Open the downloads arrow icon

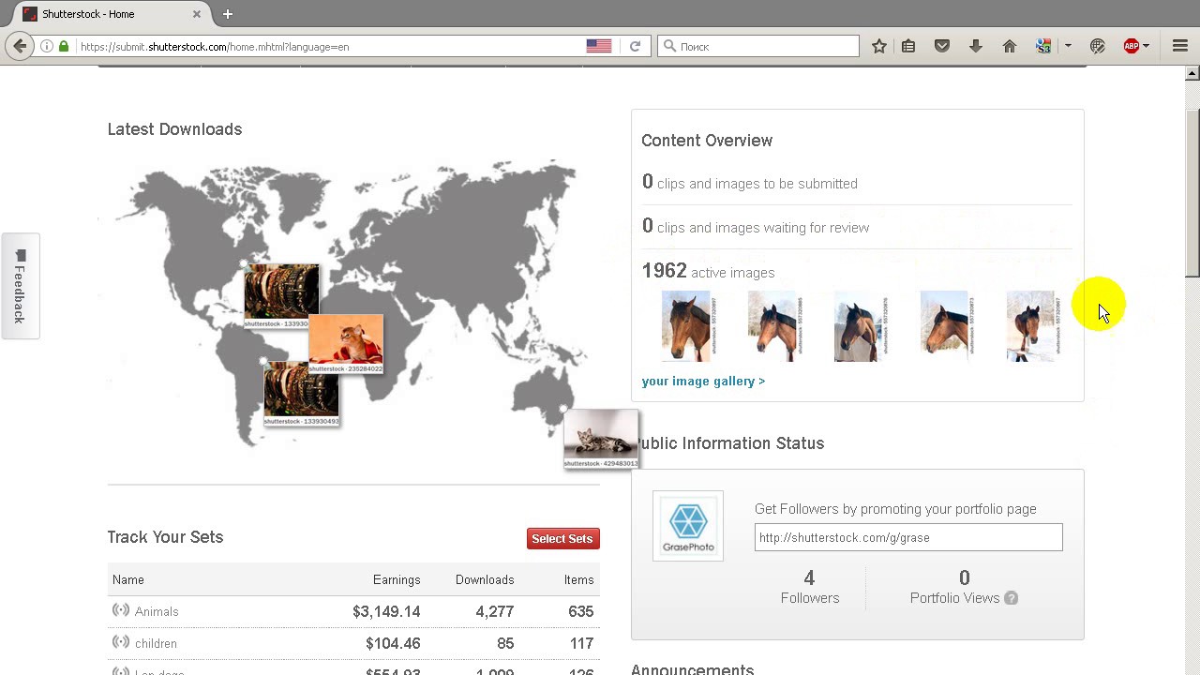[976, 46]
